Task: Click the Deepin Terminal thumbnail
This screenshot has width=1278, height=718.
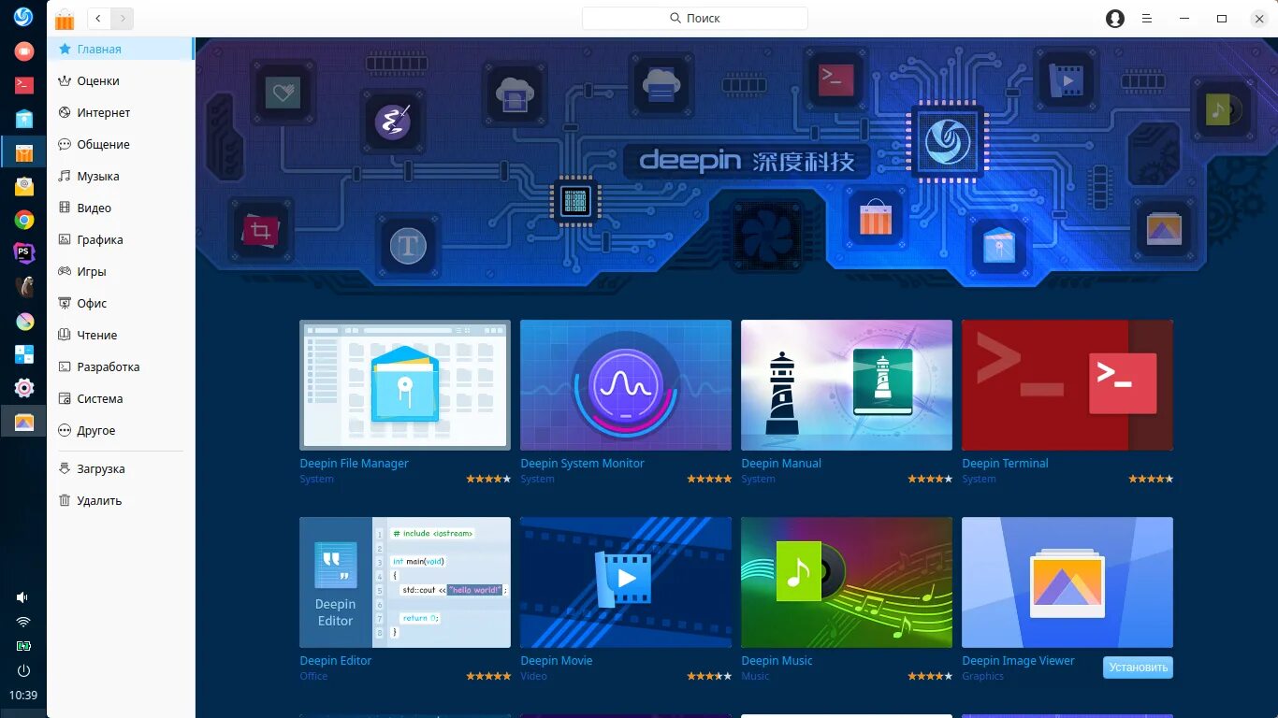Action: tap(1067, 385)
